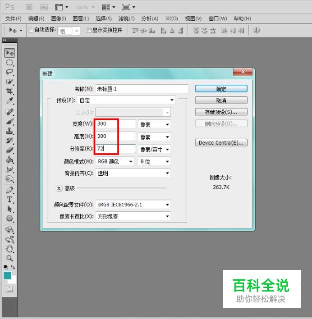Launch Bridge from the application bar
This screenshot has width=312, height=319.
(29, 8)
